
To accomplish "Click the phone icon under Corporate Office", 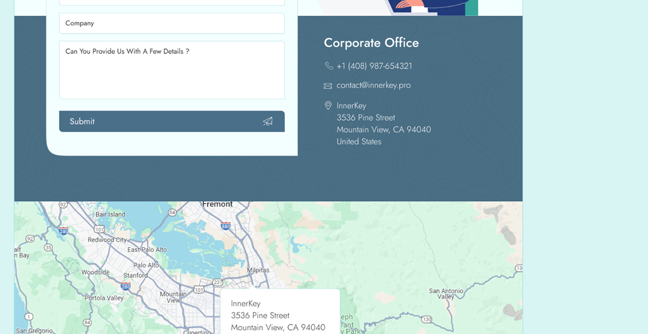I will coord(329,66).
